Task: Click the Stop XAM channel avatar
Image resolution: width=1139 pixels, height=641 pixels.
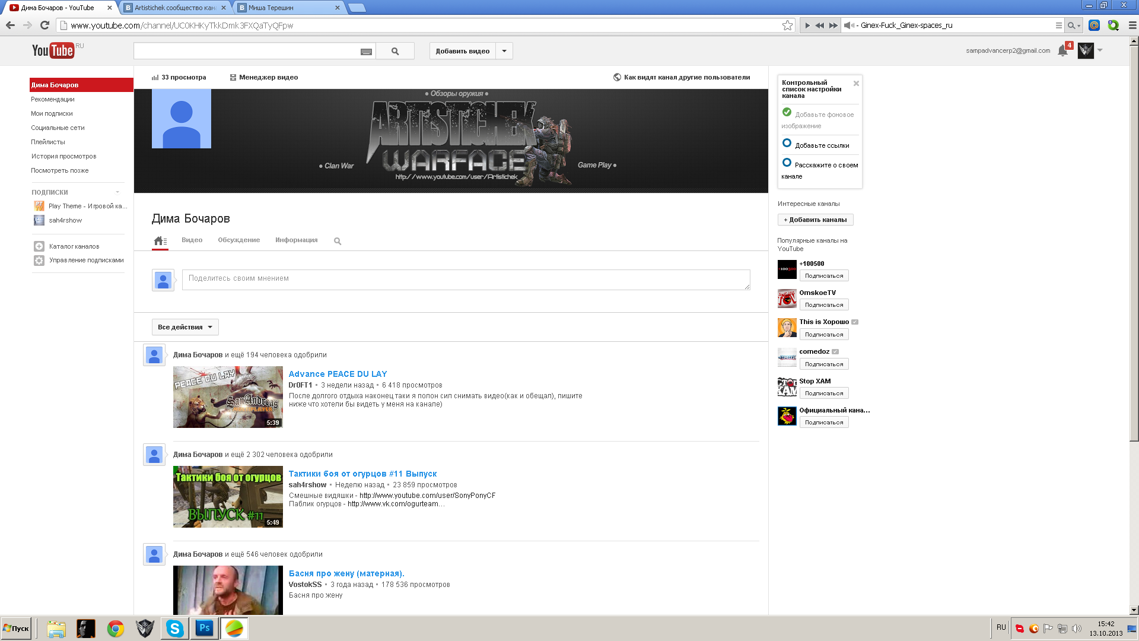Action: [x=787, y=387]
